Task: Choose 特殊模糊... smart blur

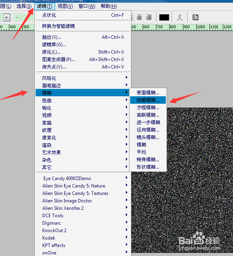Action: coord(148,159)
